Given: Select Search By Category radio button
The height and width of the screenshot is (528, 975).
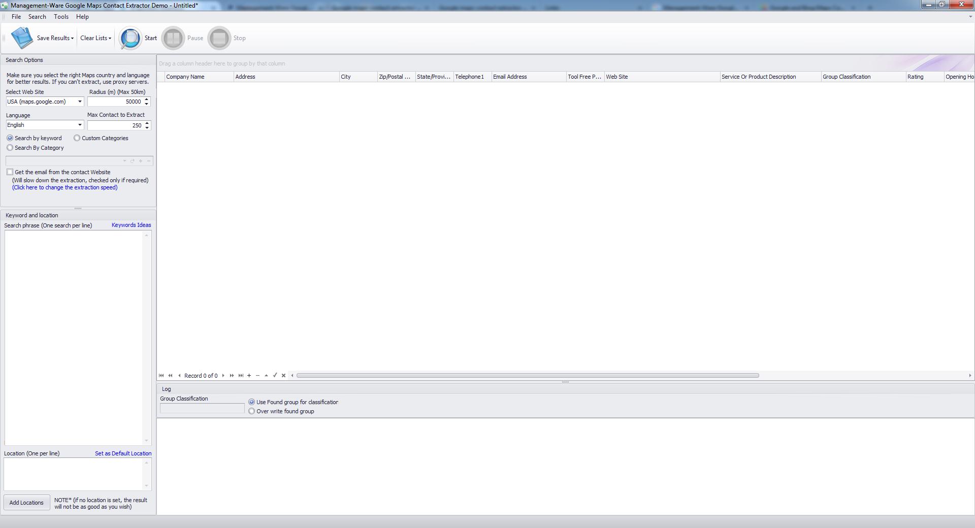Looking at the screenshot, I should [10, 148].
